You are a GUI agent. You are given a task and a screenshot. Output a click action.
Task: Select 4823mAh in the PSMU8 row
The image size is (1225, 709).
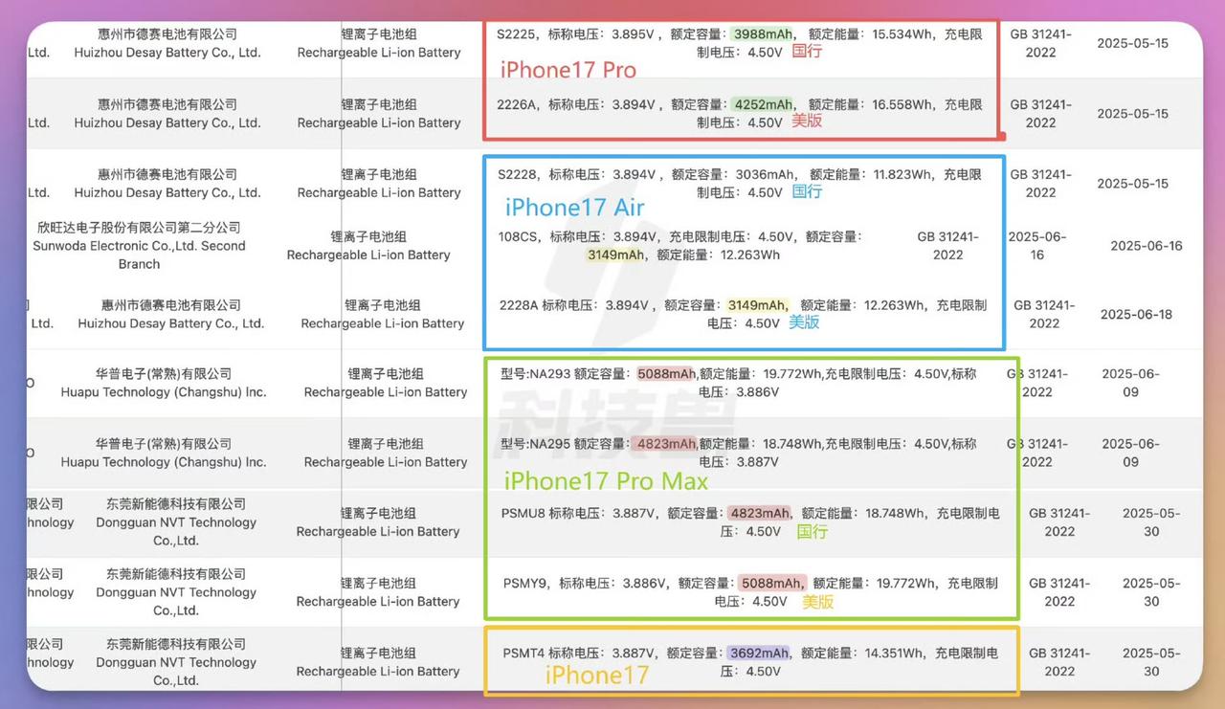[760, 514]
